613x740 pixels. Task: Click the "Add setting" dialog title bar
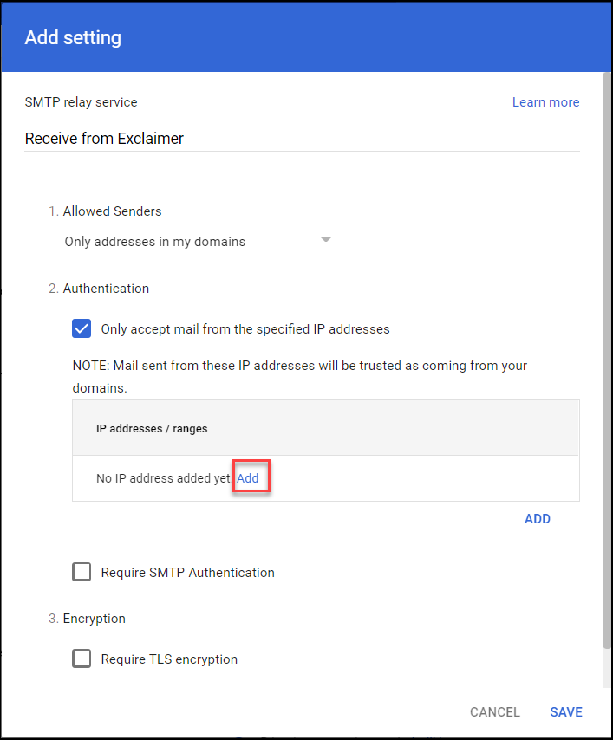(x=303, y=38)
